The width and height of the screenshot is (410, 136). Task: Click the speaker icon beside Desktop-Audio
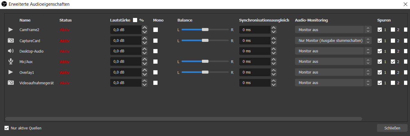[11, 51]
